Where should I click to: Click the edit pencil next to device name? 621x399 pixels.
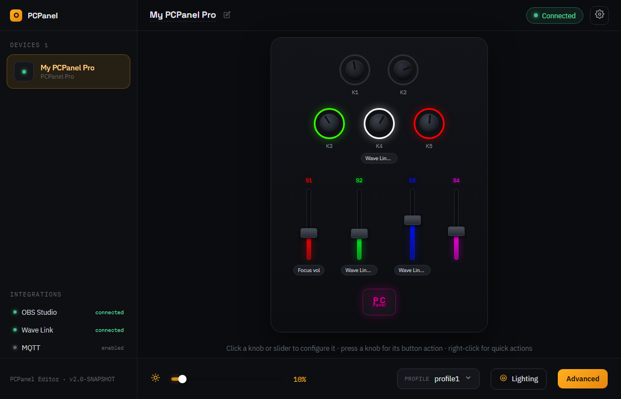[x=227, y=15]
